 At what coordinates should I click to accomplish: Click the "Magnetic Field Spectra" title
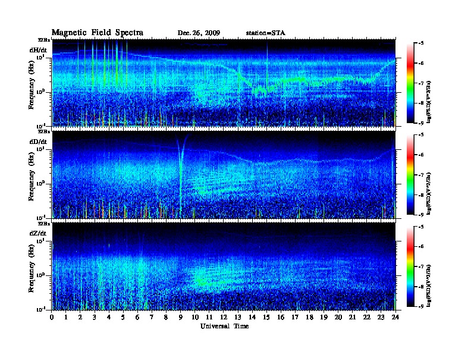[98, 33]
